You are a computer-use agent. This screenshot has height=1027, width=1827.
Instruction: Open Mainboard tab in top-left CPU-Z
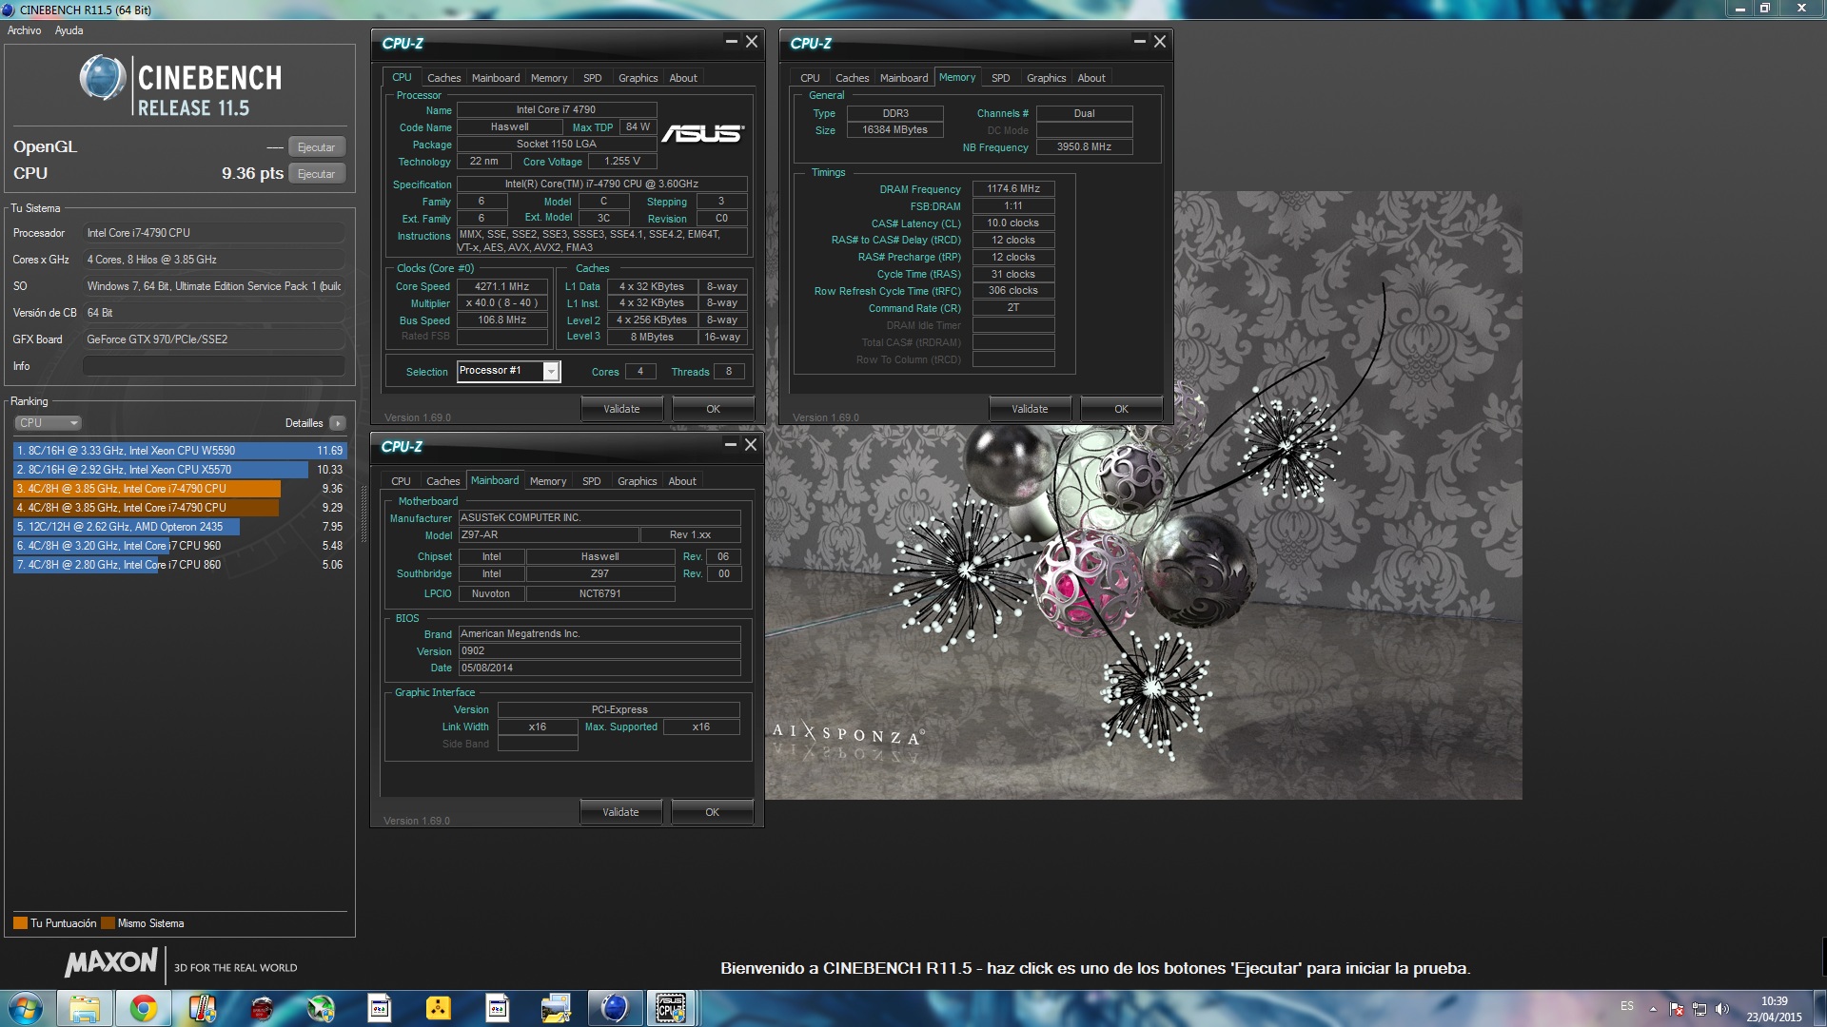(496, 78)
